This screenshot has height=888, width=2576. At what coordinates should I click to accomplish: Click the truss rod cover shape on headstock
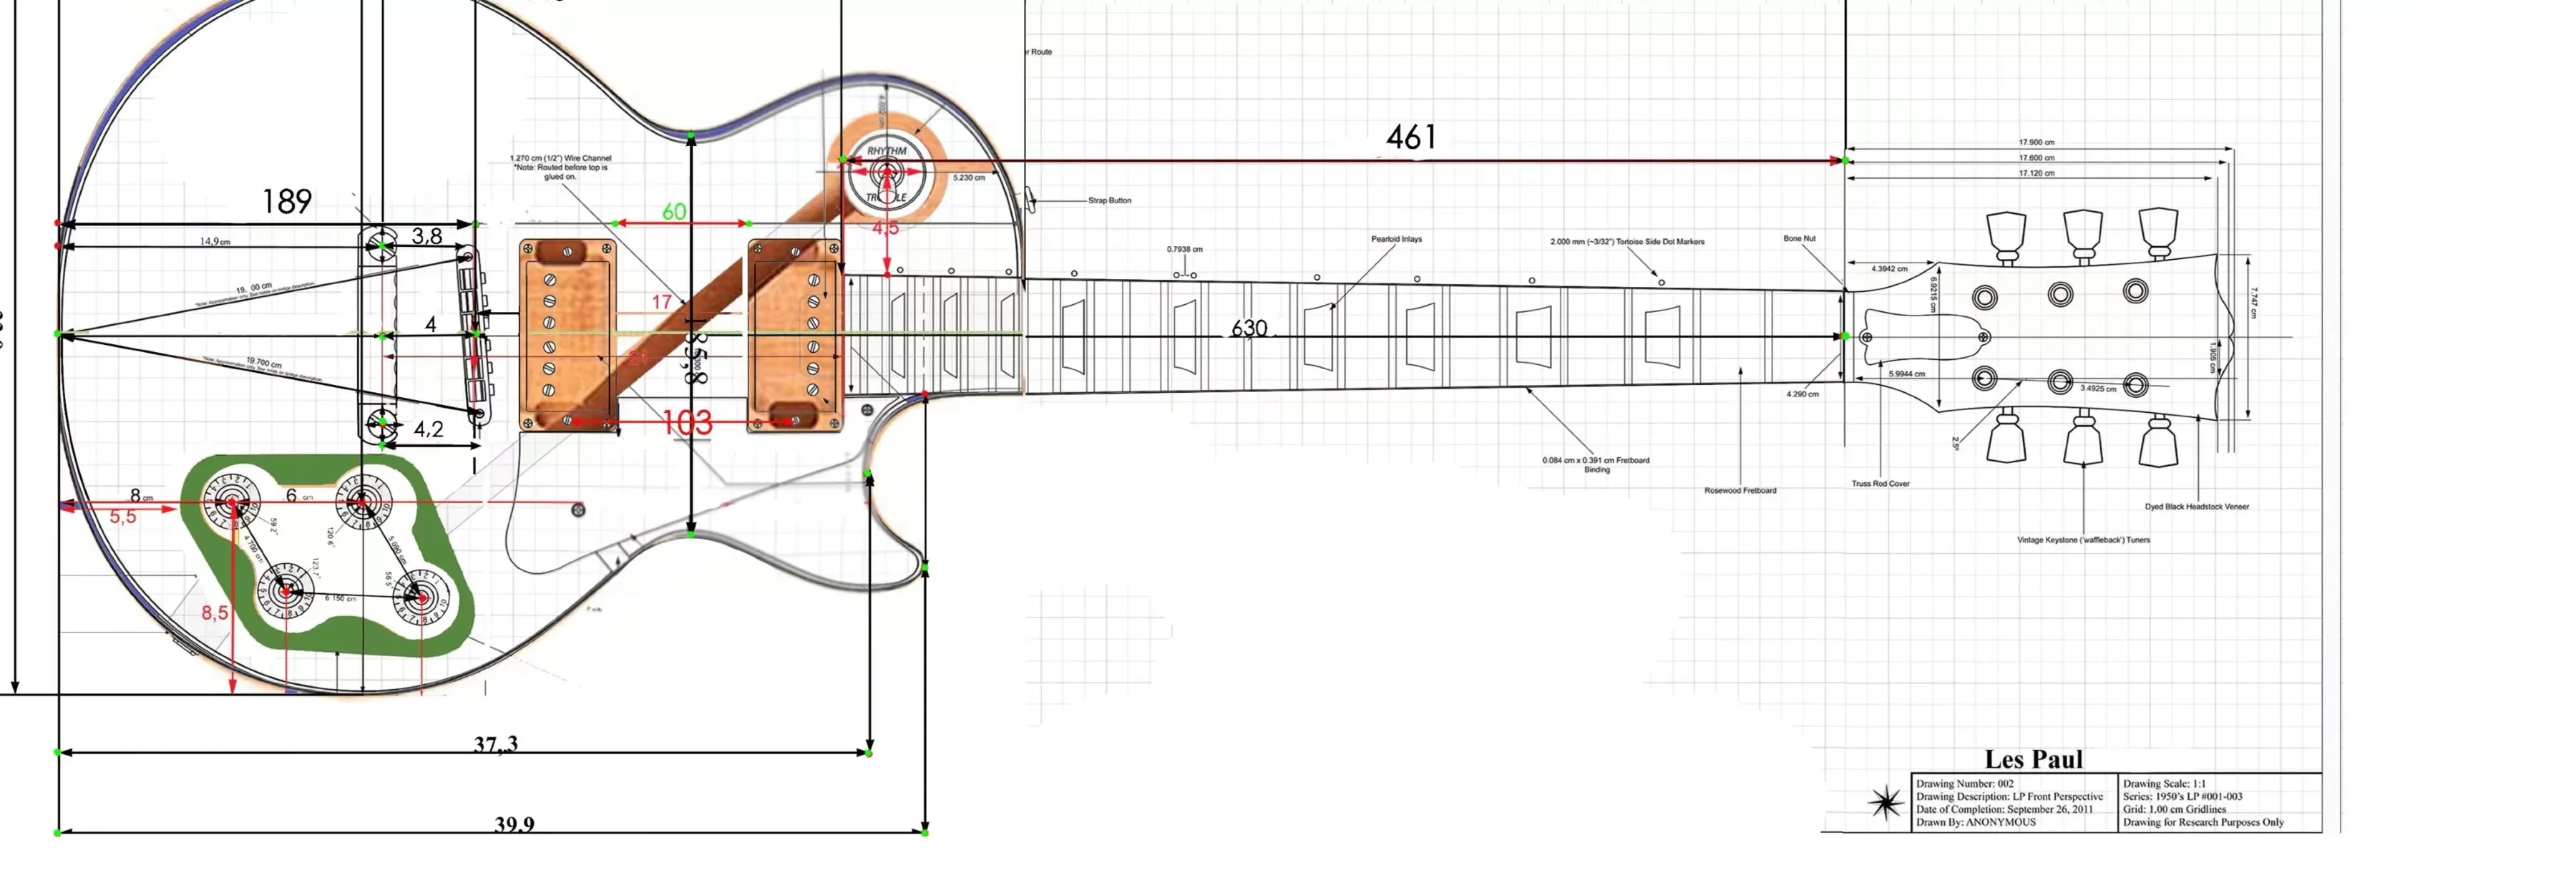coord(1925,337)
